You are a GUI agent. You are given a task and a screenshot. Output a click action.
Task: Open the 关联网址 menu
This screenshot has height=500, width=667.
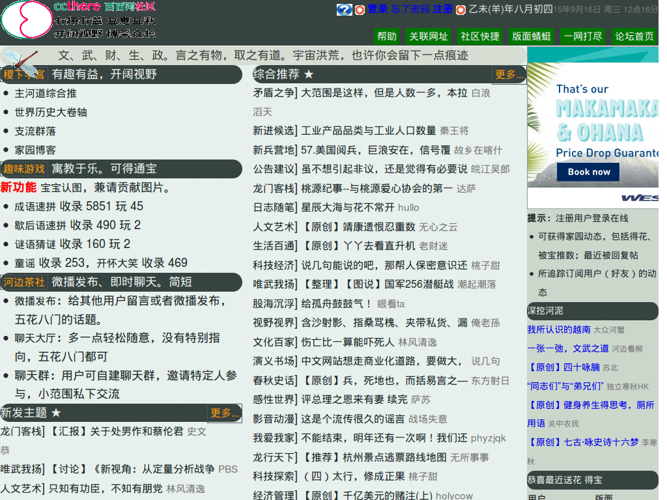[428, 36]
